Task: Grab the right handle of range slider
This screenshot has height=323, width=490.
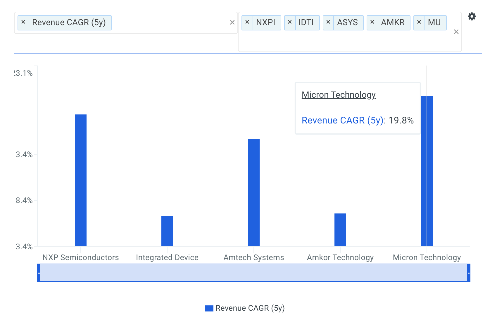Action: [x=469, y=273]
